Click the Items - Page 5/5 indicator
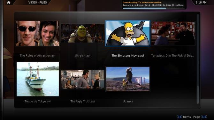 pyautogui.click(x=192, y=117)
